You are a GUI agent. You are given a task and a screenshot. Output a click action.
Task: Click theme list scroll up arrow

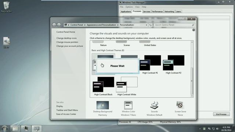coord(192,42)
